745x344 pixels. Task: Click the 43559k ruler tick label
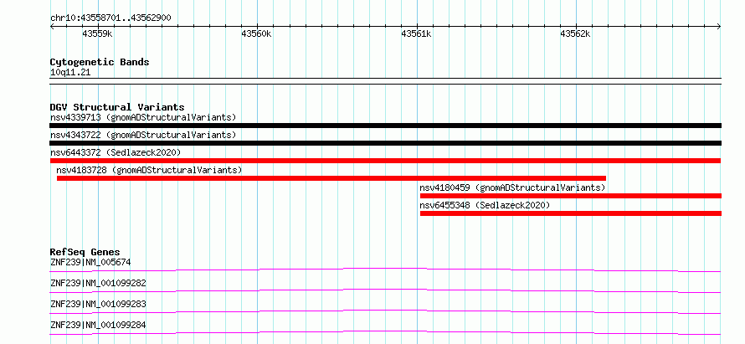(x=97, y=33)
